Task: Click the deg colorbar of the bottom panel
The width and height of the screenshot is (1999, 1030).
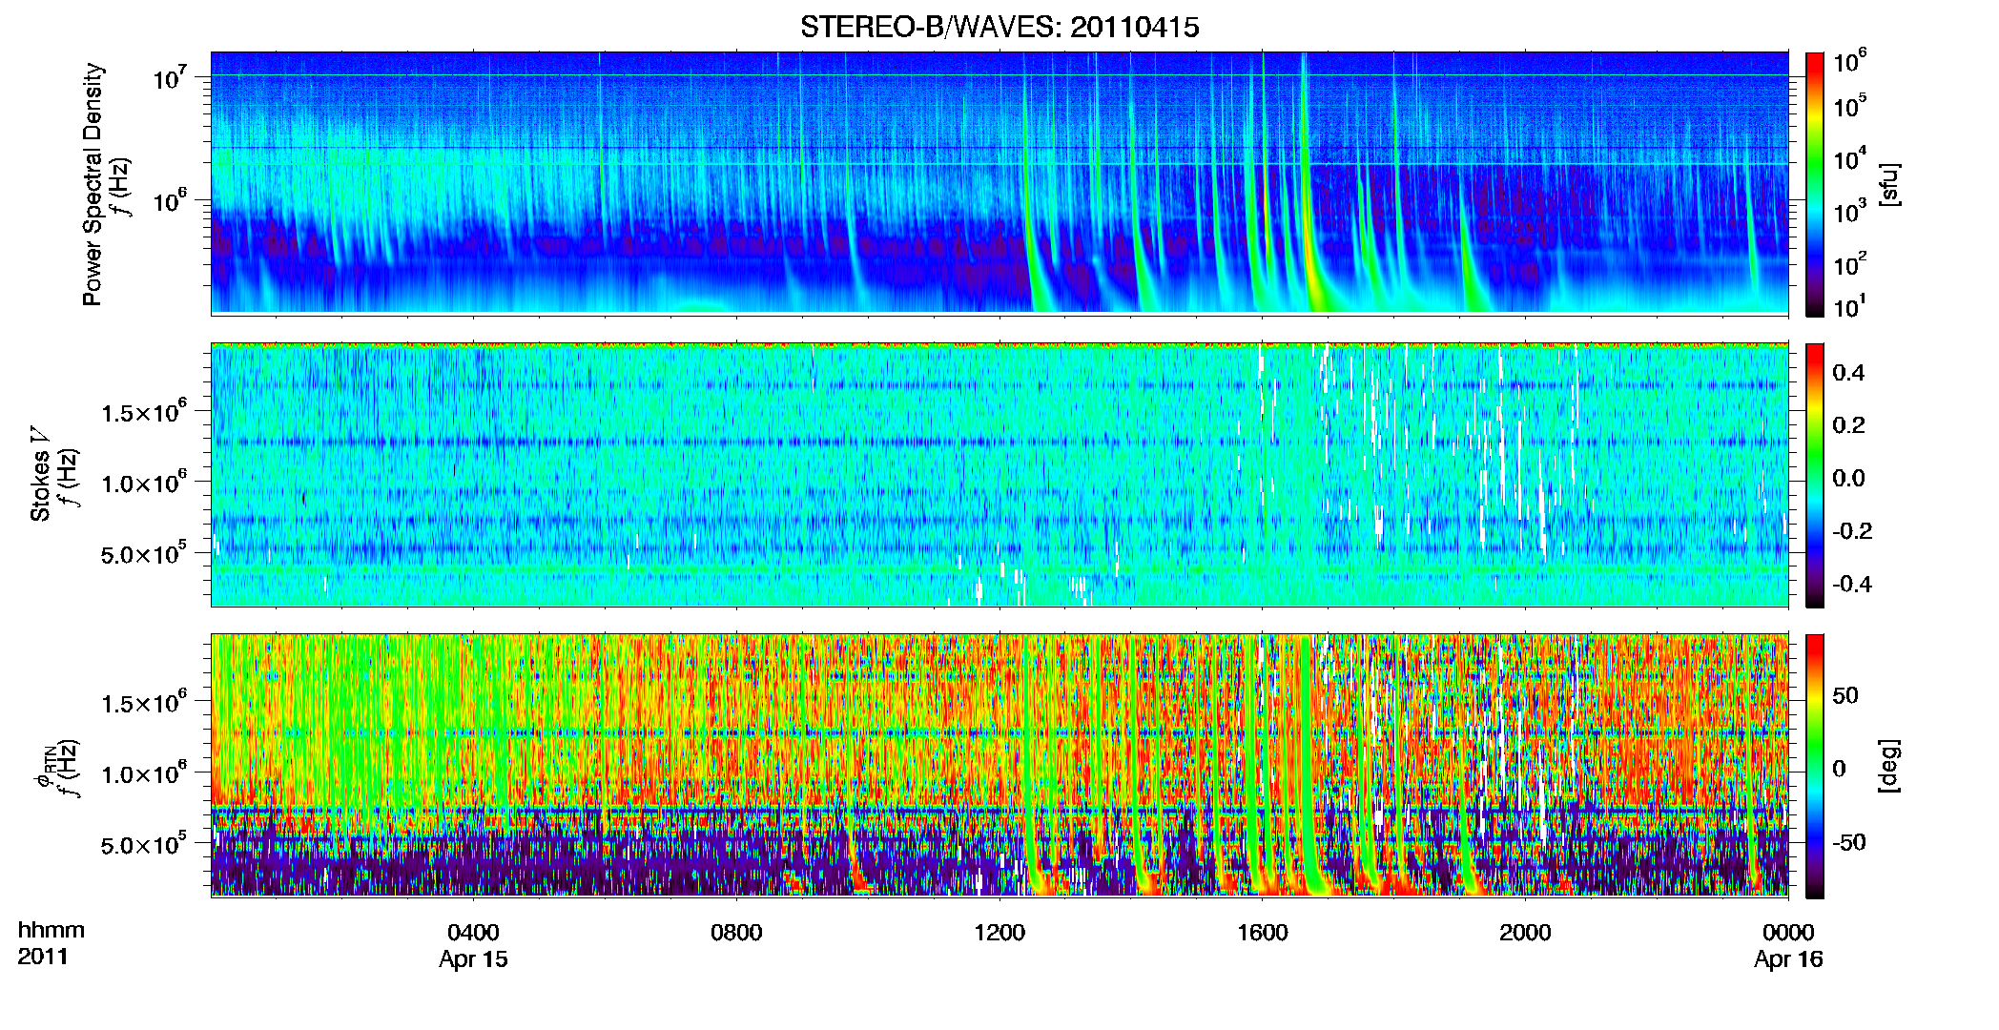Action: point(1815,766)
